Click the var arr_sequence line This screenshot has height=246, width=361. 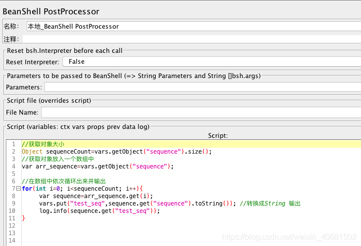tap(97, 166)
